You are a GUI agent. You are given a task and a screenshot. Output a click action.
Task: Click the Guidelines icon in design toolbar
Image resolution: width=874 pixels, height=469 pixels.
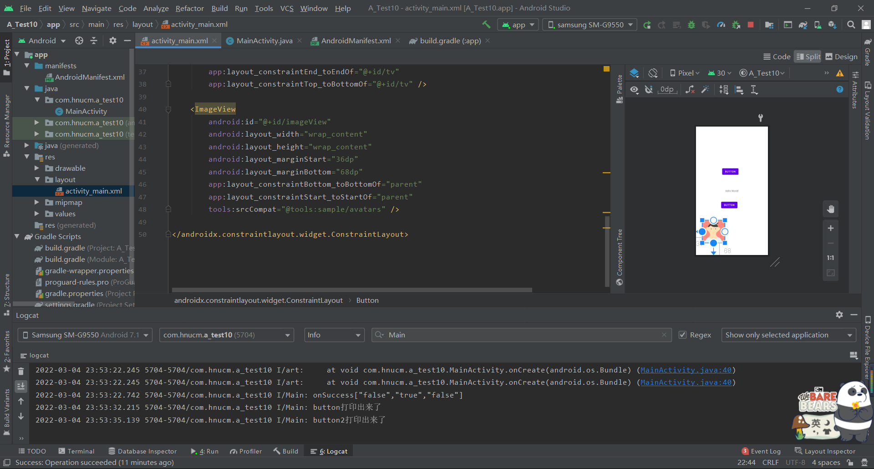754,90
